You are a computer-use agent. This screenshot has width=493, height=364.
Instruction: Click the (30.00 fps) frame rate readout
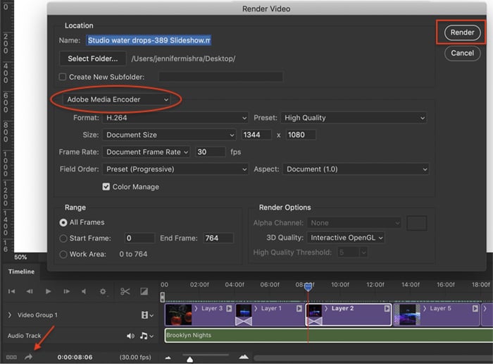pyautogui.click(x=135, y=358)
